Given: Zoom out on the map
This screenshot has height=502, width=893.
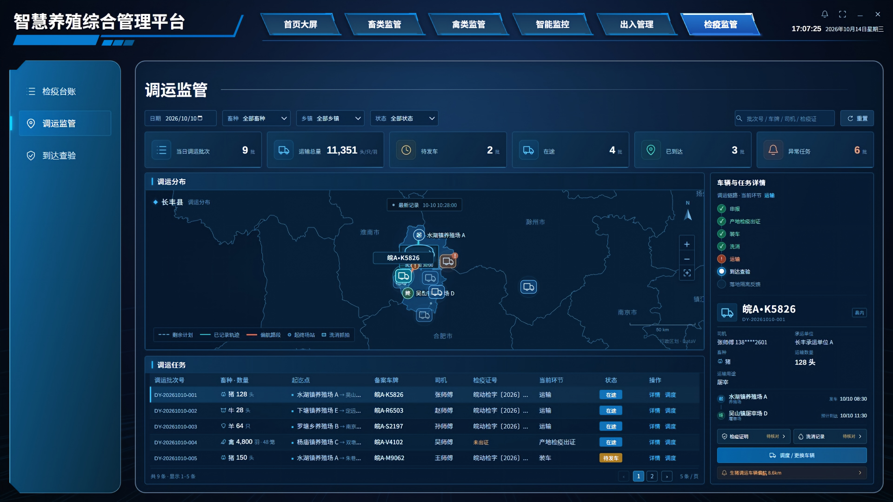Looking at the screenshot, I should [687, 259].
